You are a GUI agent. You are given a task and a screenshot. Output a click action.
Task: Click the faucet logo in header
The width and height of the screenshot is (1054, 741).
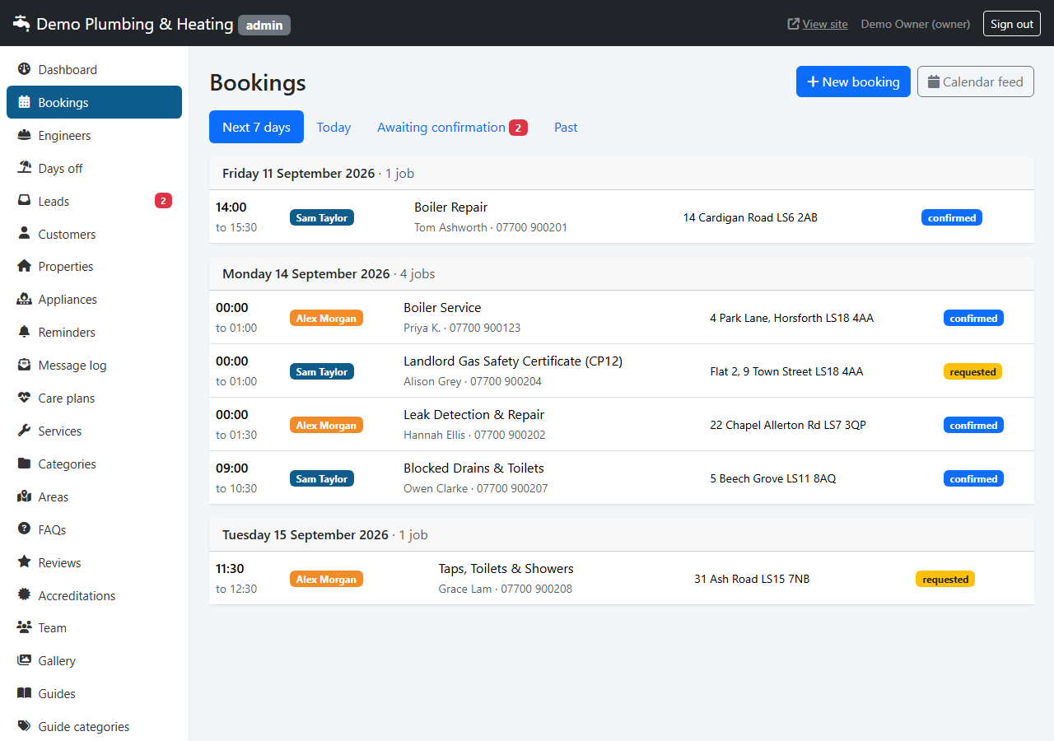pos(21,24)
